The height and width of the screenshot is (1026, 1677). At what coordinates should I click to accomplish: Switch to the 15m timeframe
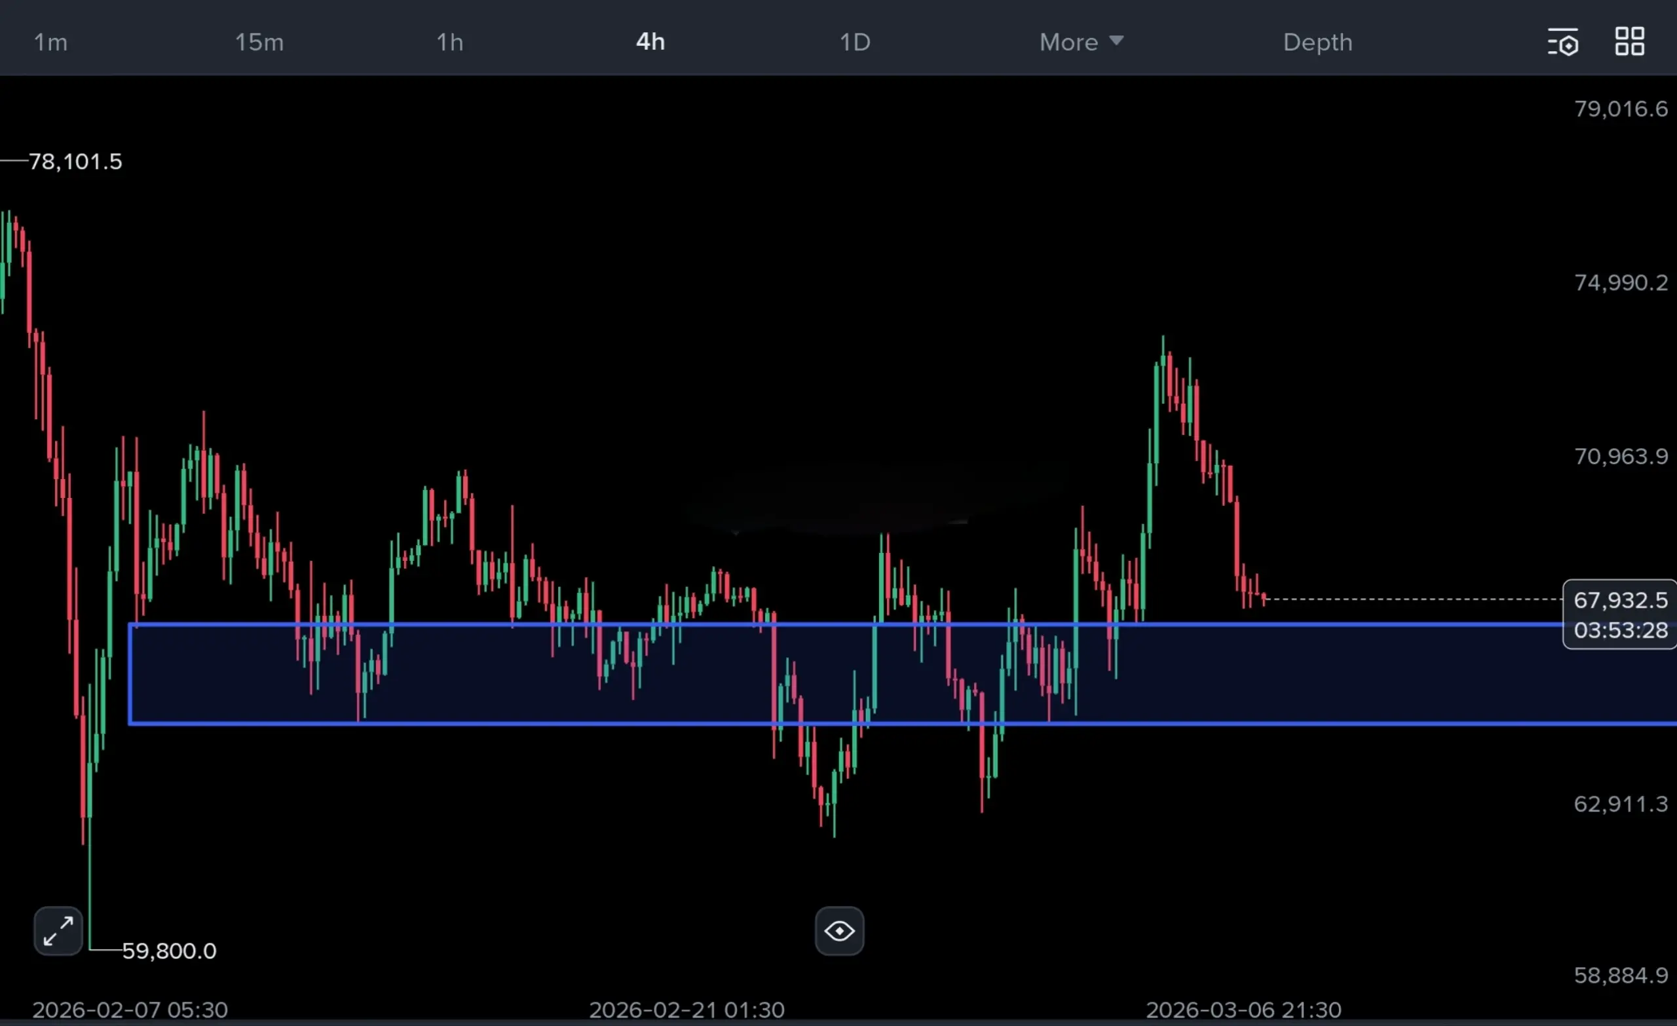[x=259, y=42]
